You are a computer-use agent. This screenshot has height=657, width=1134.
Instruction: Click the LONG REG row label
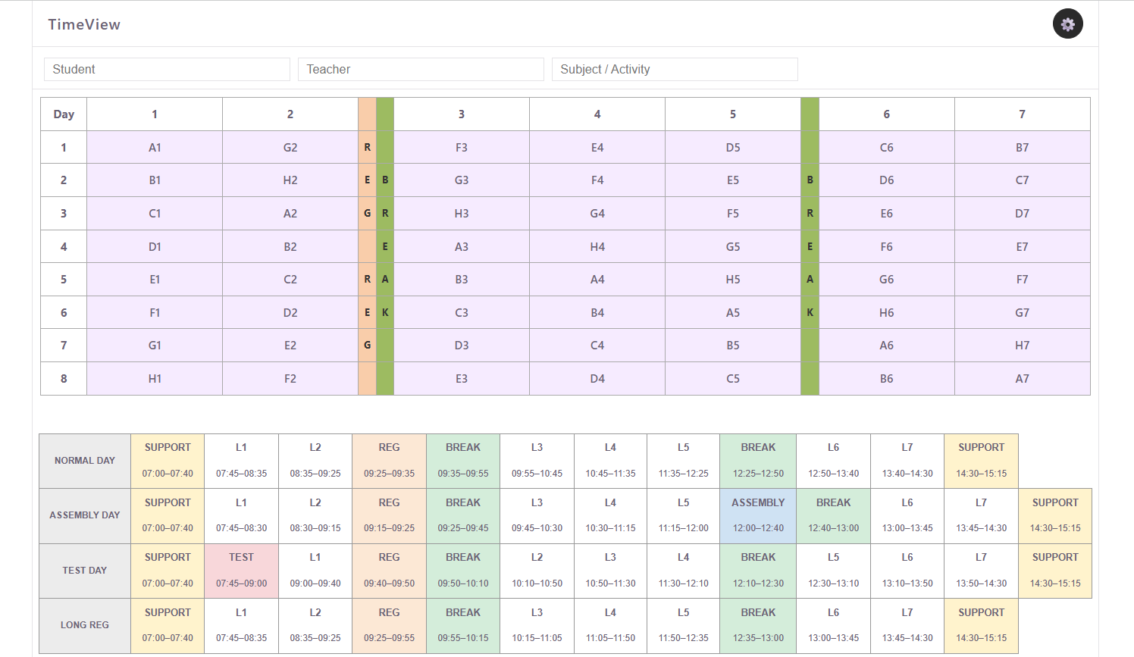tap(85, 625)
